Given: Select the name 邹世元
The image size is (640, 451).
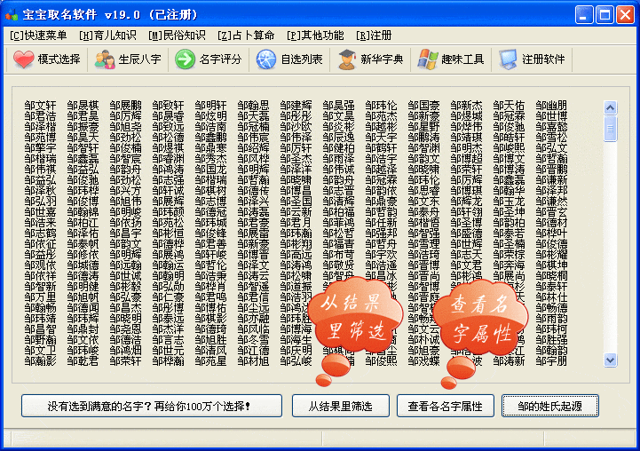Looking at the screenshot, I should coord(168,350).
